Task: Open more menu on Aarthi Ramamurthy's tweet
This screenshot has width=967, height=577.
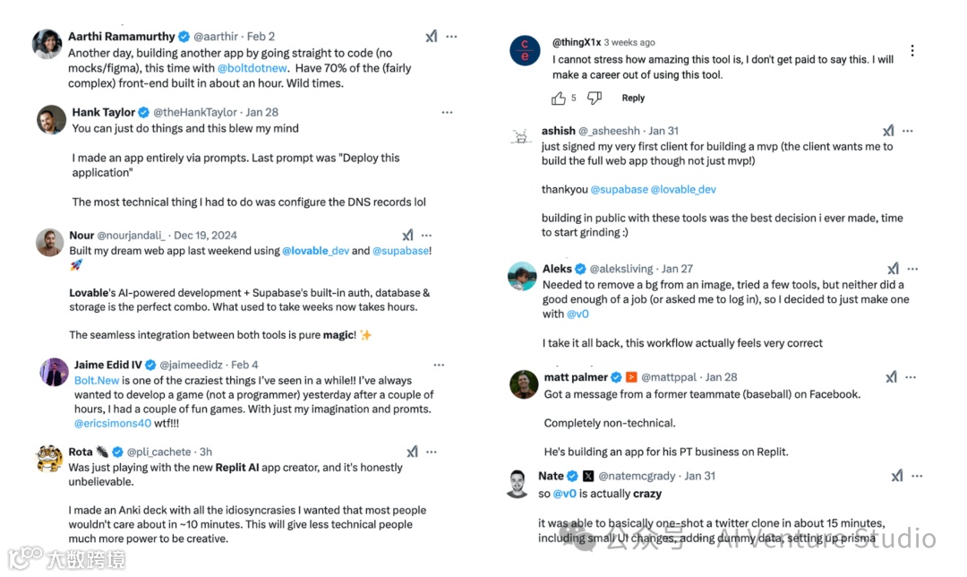Action: pyautogui.click(x=452, y=37)
